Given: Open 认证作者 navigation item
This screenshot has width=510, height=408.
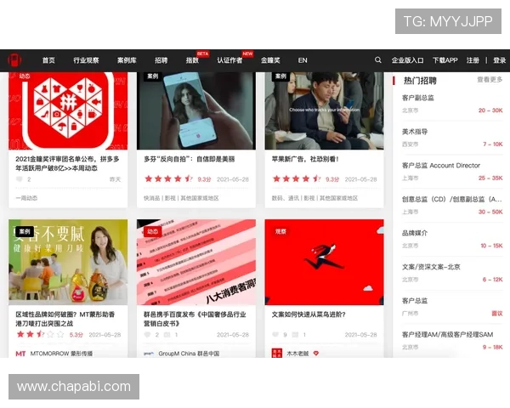Looking at the screenshot, I should coord(229,60).
